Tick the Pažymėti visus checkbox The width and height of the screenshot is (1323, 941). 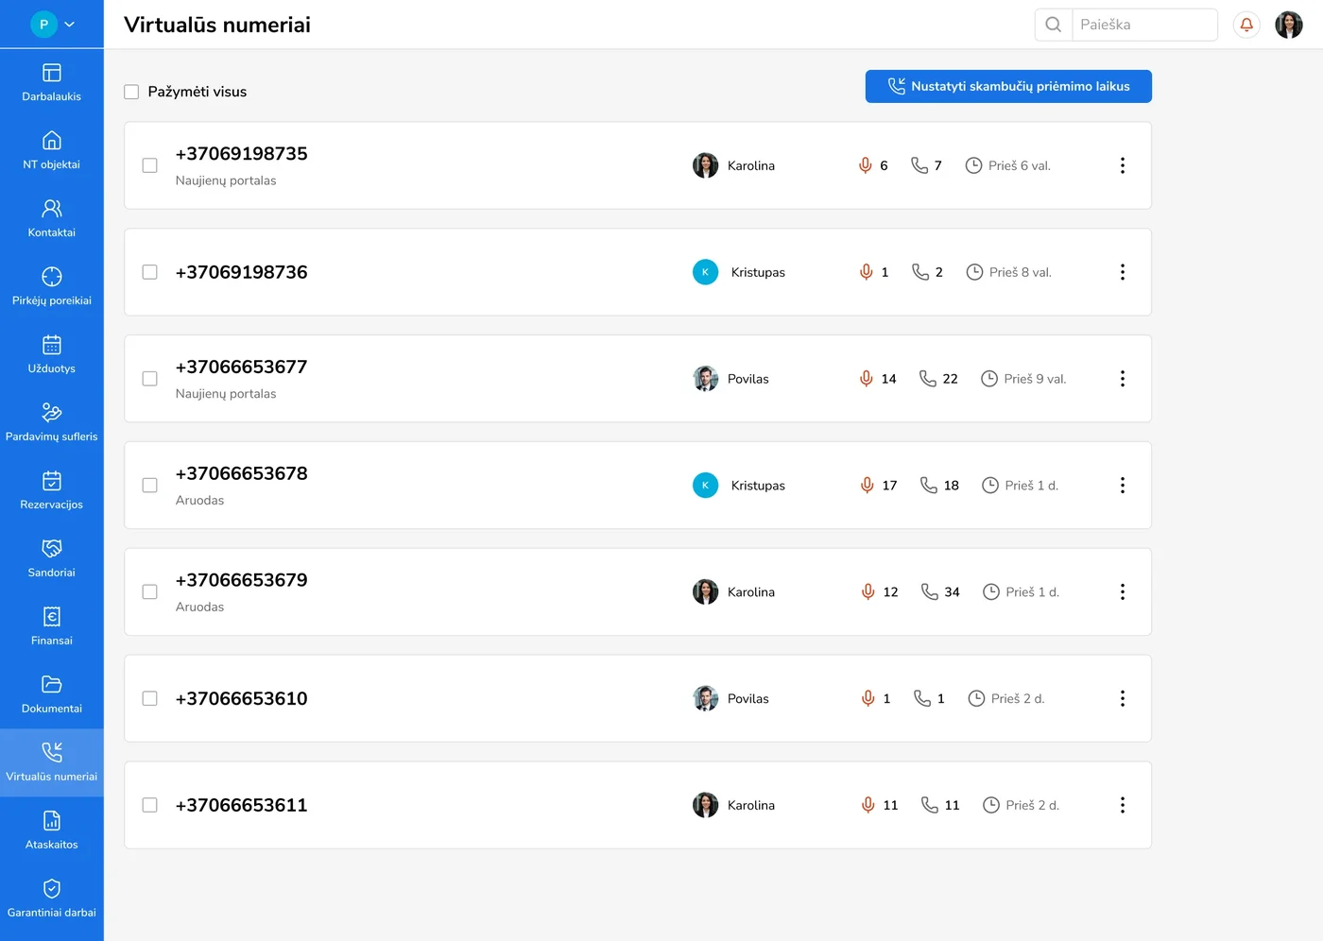coord(131,92)
